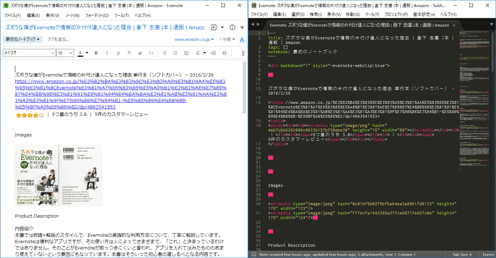Open 表示(V) menu in Evernote

[x=52, y=16]
